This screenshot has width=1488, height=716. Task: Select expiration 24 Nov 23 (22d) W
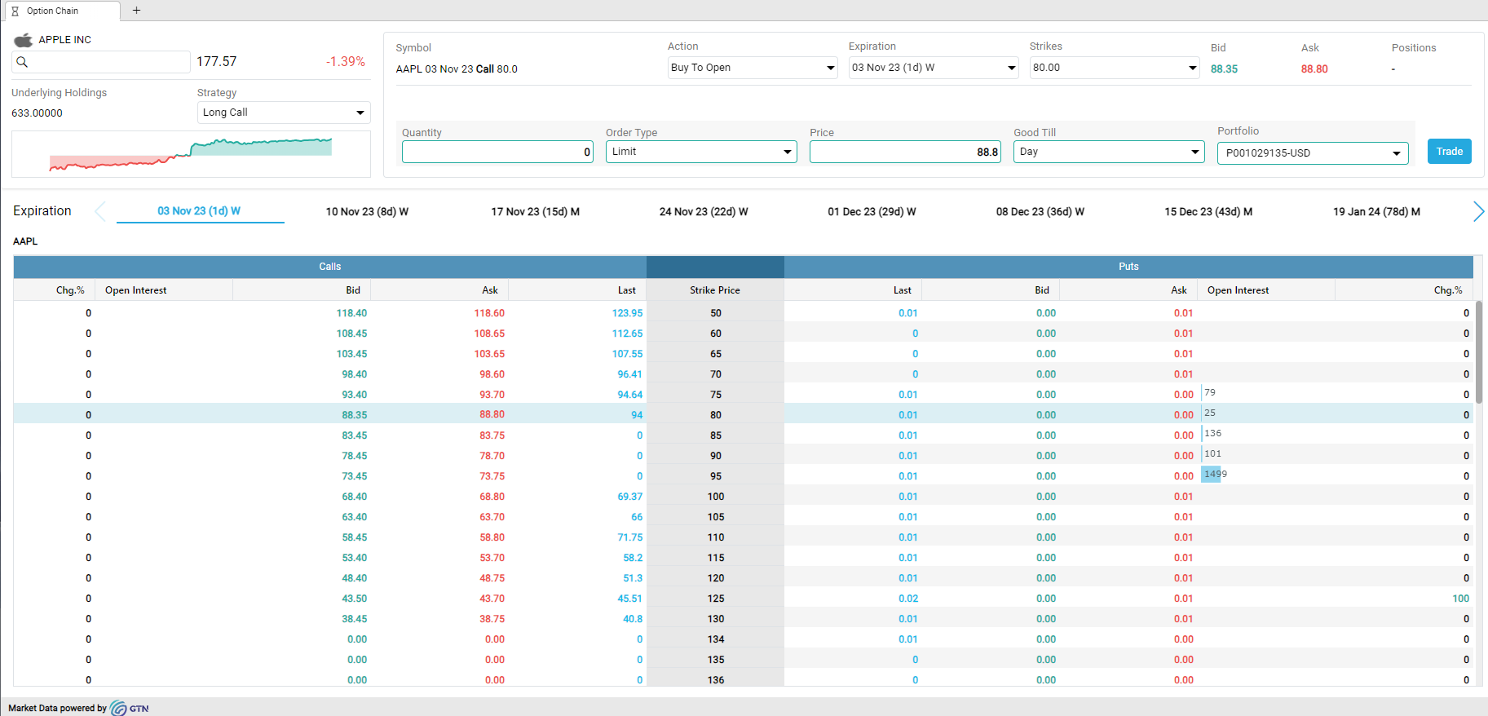(x=704, y=212)
